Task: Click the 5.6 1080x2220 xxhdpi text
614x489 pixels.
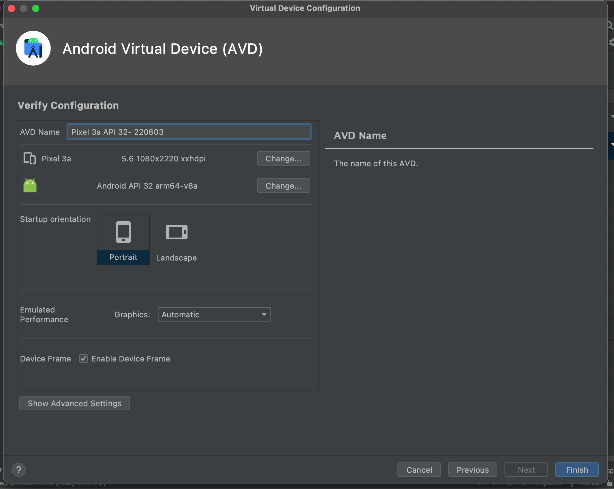Action: click(164, 158)
